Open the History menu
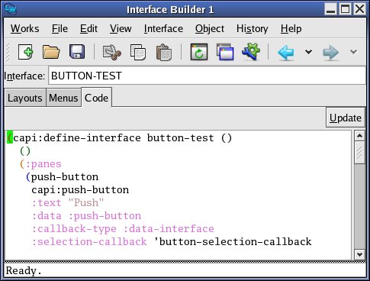Screen dimensions: 370x281 pos(252,29)
